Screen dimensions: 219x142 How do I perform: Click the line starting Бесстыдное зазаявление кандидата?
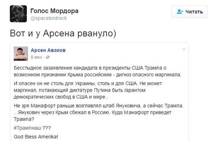[90, 68]
